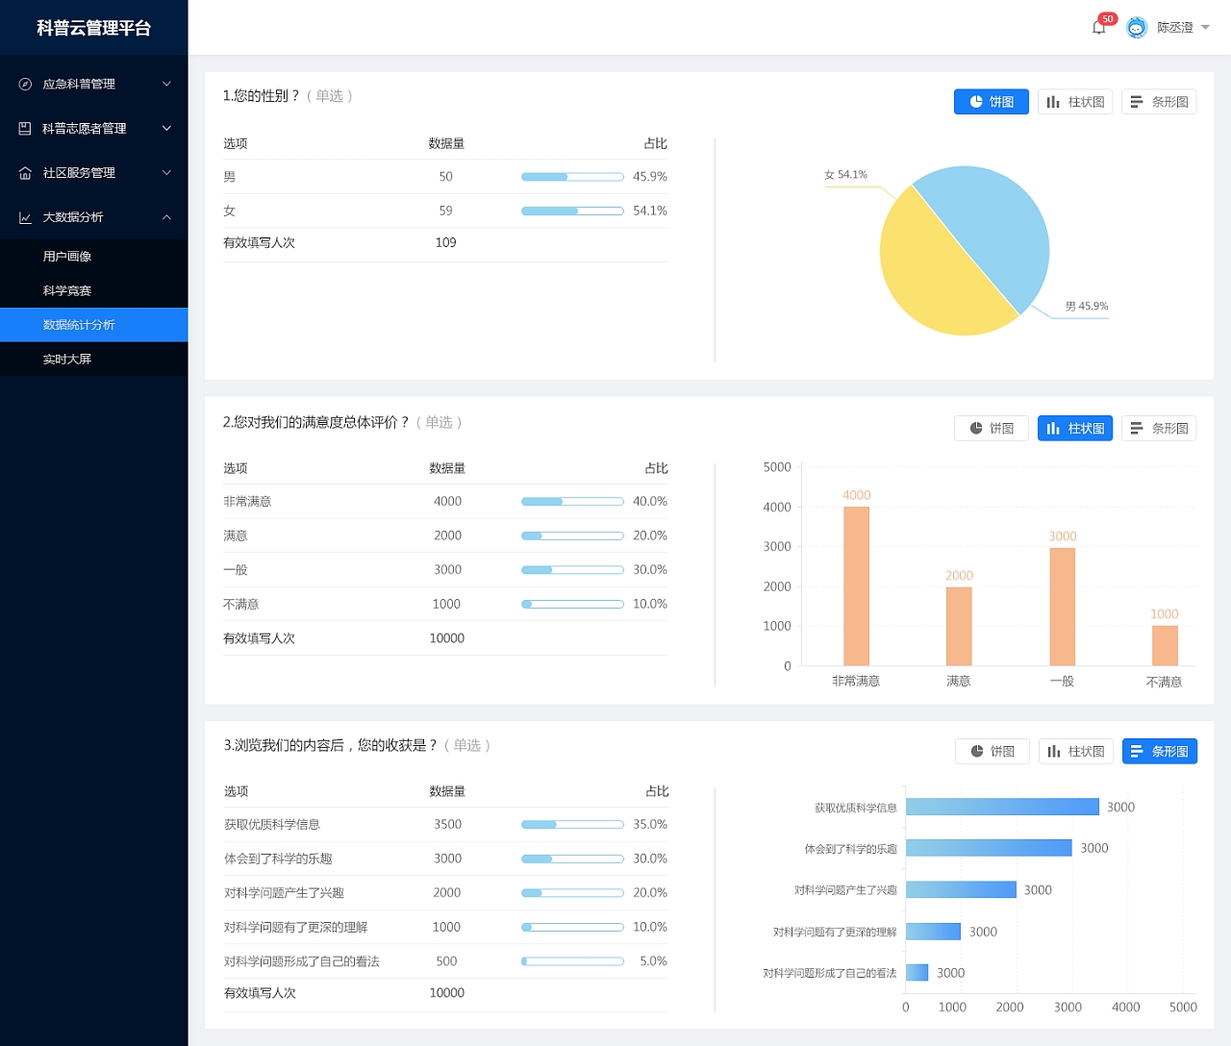Image resolution: width=1231 pixels, height=1046 pixels.
Task: Switch question 1 性别 to 柱状图
Action: (1075, 102)
